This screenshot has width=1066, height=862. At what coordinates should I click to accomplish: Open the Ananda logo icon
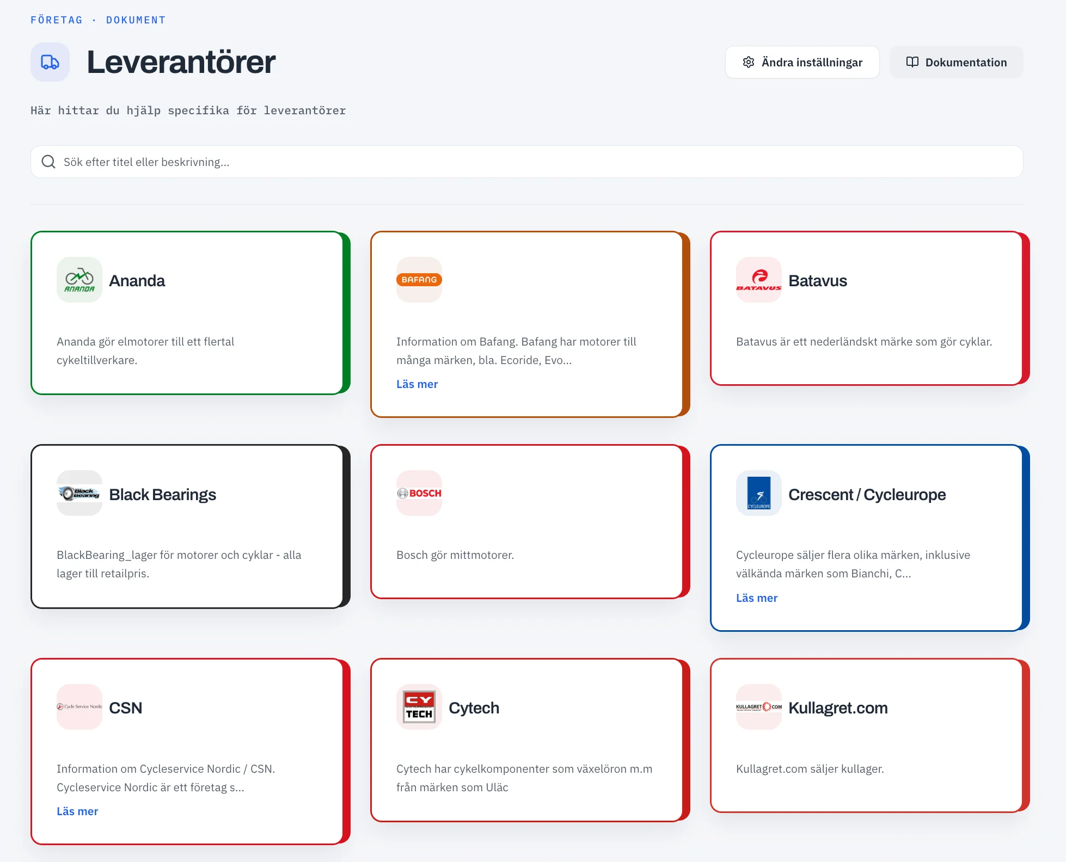click(x=79, y=280)
